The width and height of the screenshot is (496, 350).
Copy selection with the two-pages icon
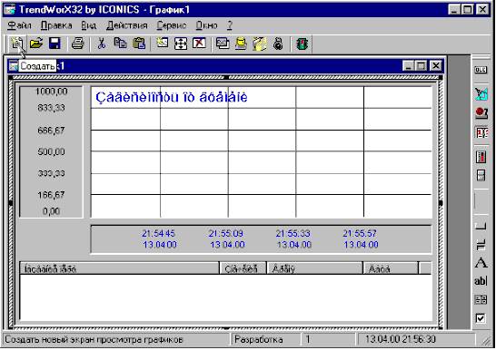pyautogui.click(x=120, y=44)
